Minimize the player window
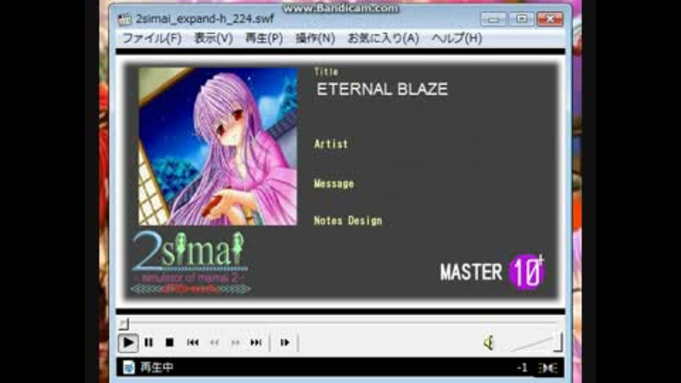This screenshot has width=681, height=383. [492, 18]
